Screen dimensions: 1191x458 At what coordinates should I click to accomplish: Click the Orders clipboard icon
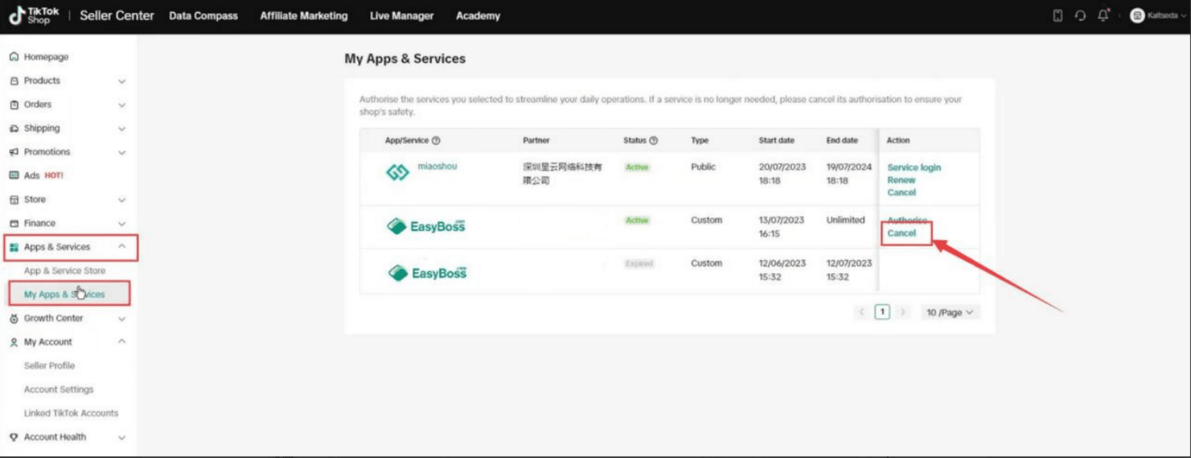pyautogui.click(x=14, y=104)
